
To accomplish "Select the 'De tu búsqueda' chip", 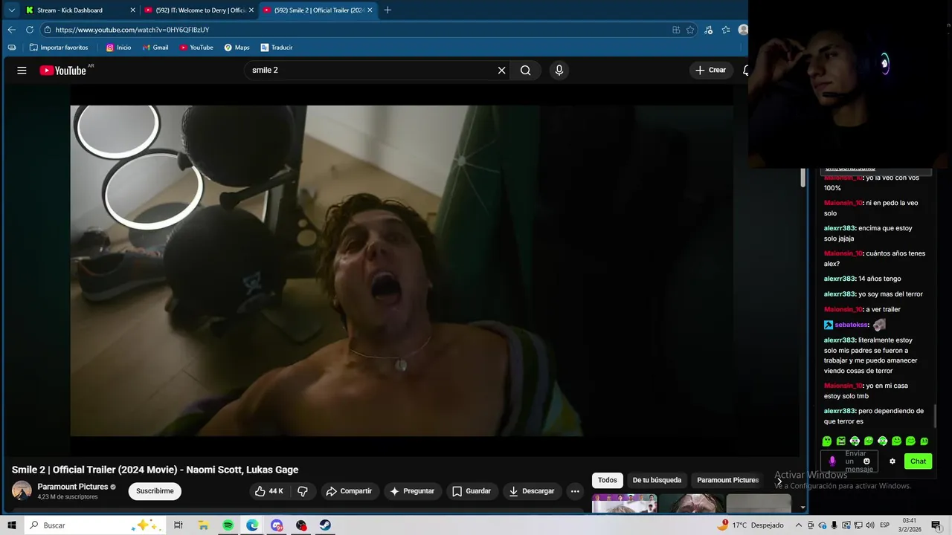I will [x=657, y=480].
